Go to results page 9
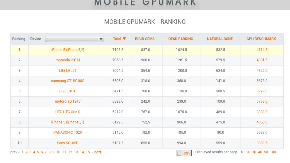The width and height of the screenshot is (290, 163). (x=53, y=152)
